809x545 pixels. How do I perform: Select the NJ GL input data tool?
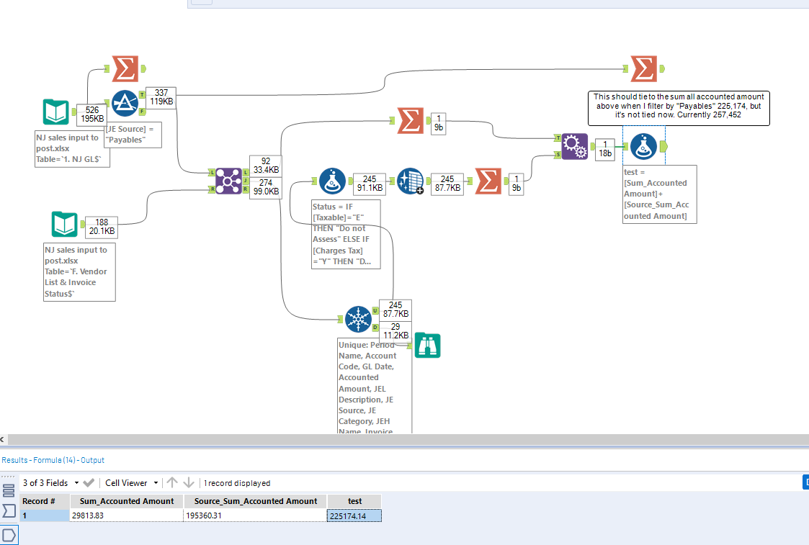point(56,112)
